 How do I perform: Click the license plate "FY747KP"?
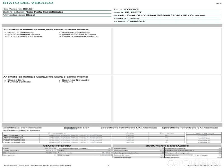[131, 10]
